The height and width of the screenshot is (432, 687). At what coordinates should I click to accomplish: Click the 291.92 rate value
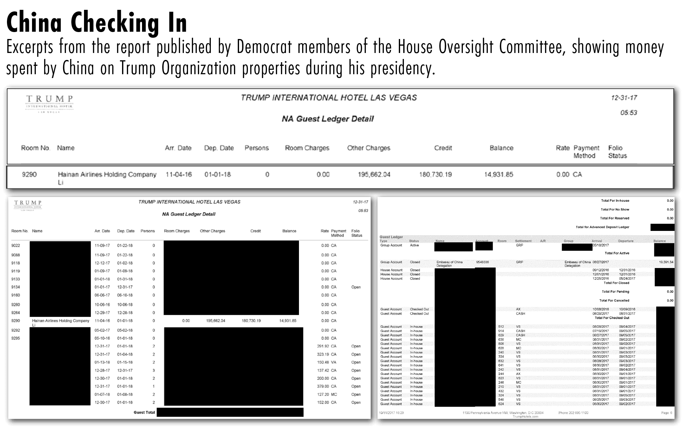323,346
